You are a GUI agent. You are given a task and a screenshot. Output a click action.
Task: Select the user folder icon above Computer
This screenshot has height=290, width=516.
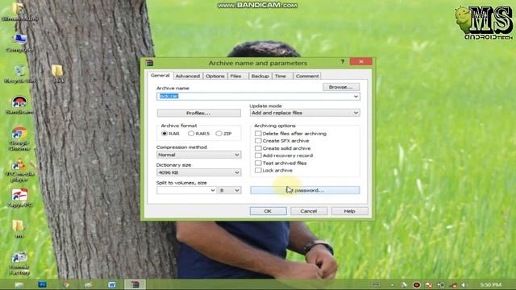pyautogui.click(x=19, y=12)
